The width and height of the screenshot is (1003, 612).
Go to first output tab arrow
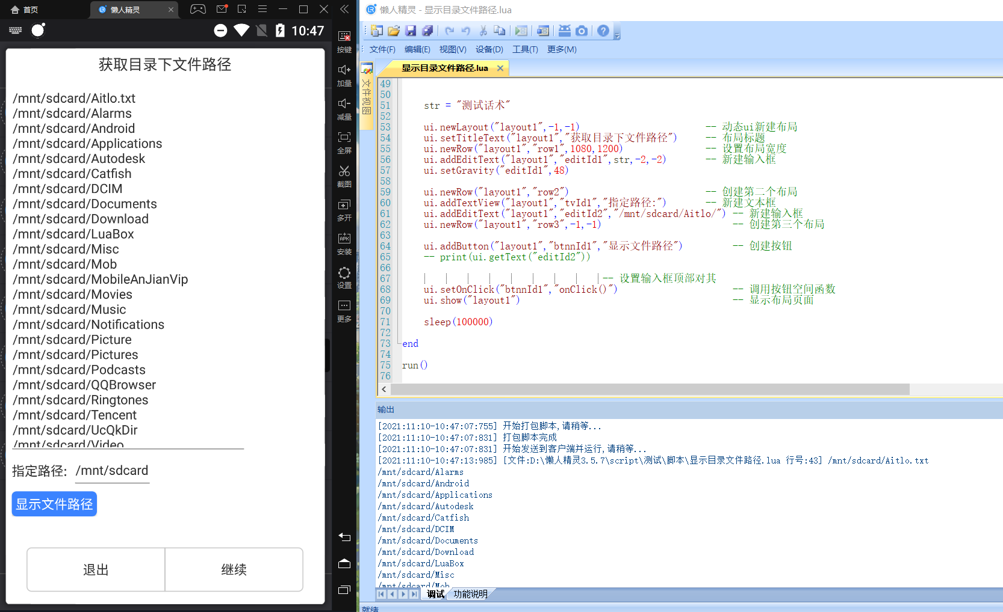pyautogui.click(x=381, y=594)
